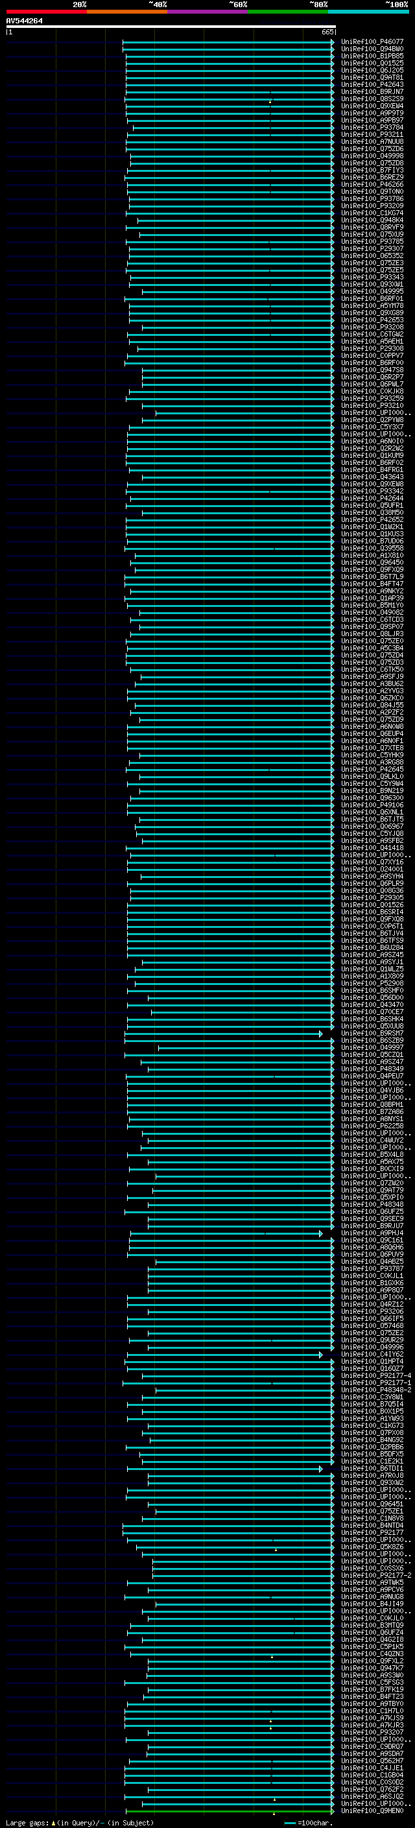Pick the UniRef100_O49082 hit label
Screen dimensions: 415x1828
click(x=372, y=612)
